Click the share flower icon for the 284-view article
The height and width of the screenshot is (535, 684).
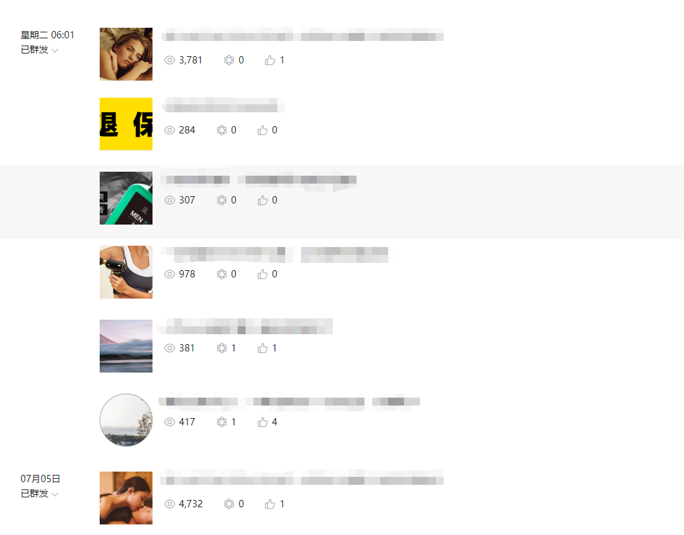point(222,130)
